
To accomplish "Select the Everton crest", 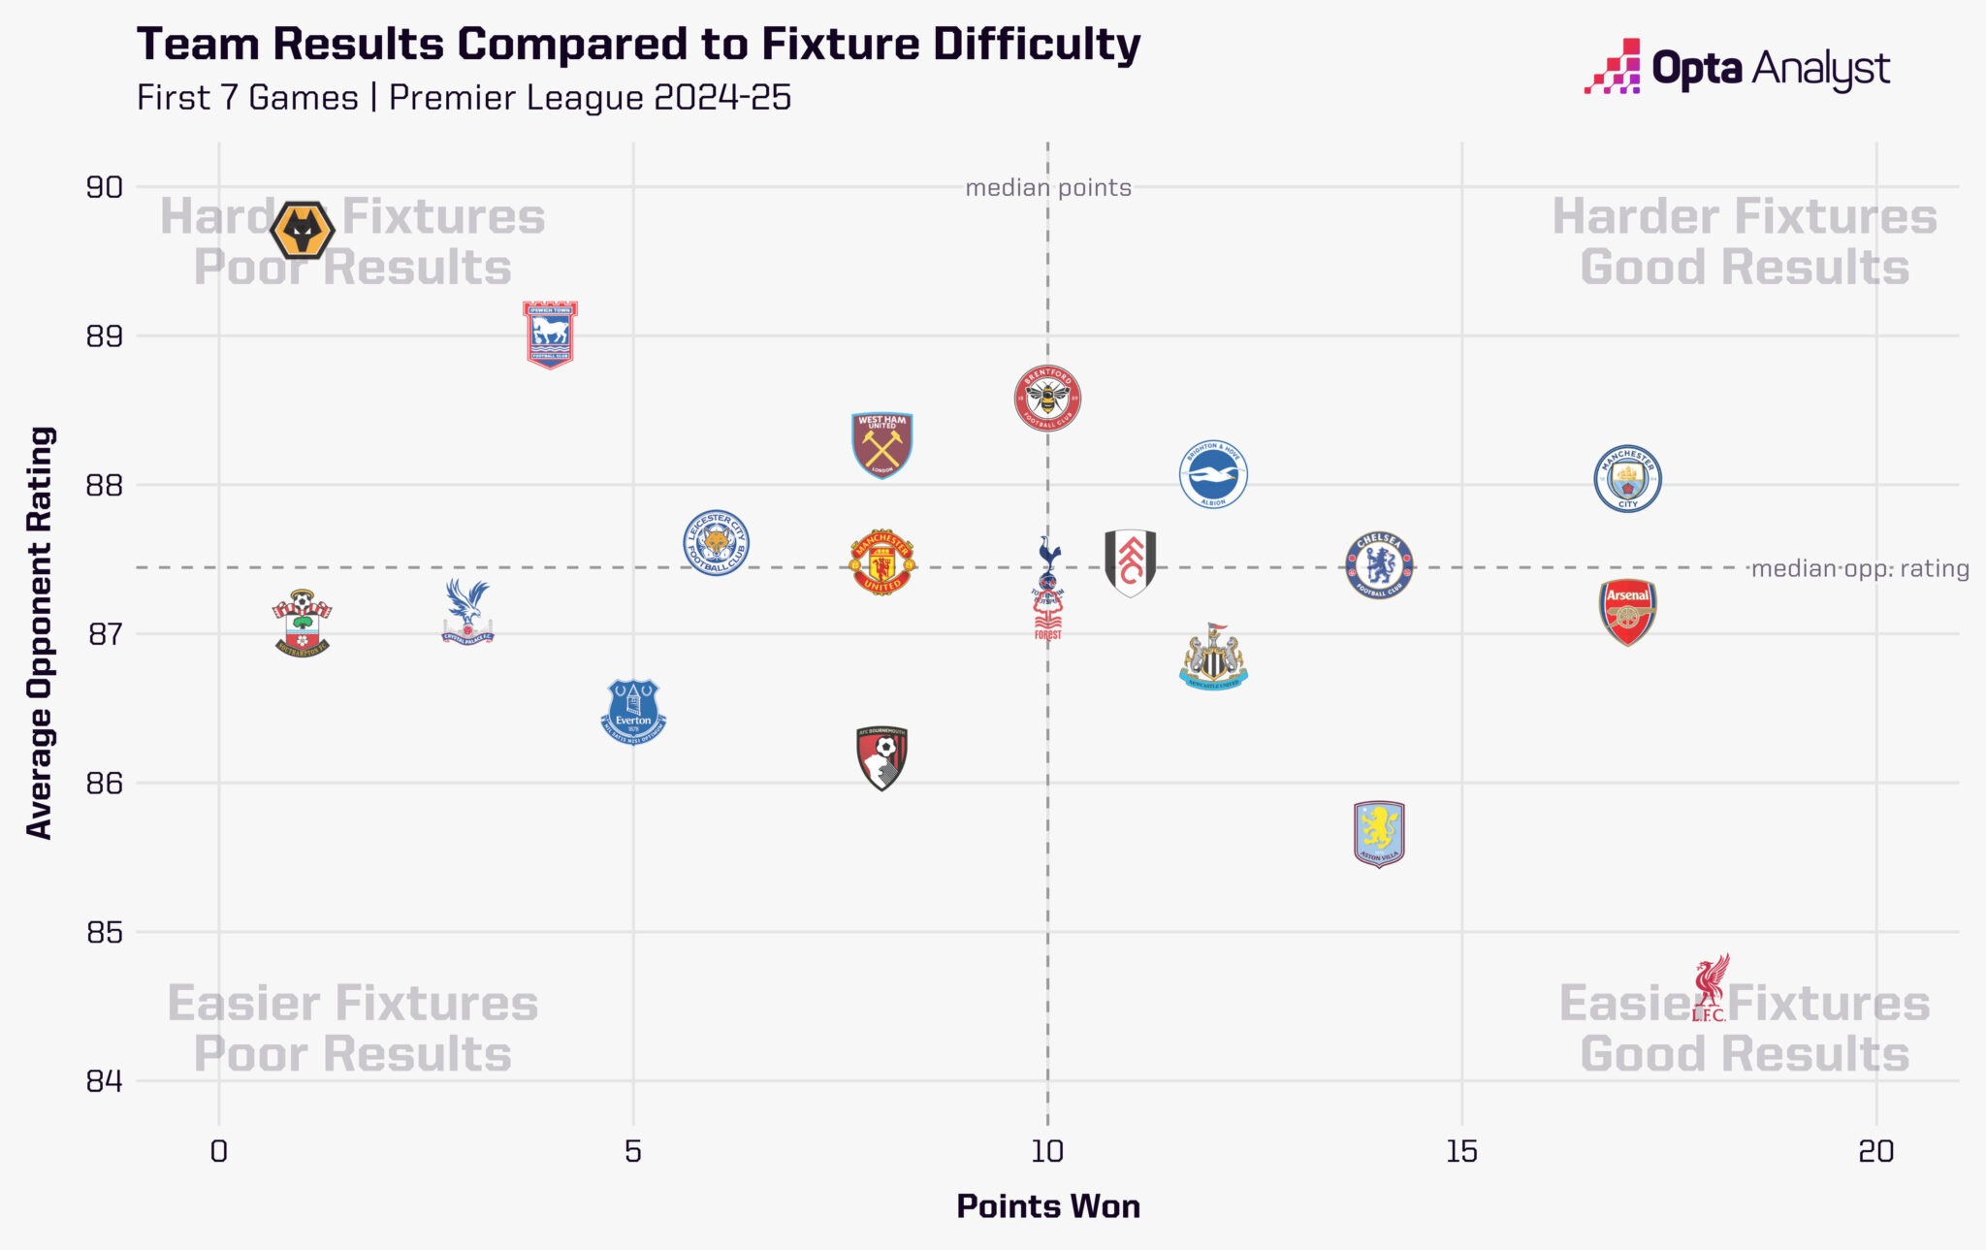I will point(633,712).
